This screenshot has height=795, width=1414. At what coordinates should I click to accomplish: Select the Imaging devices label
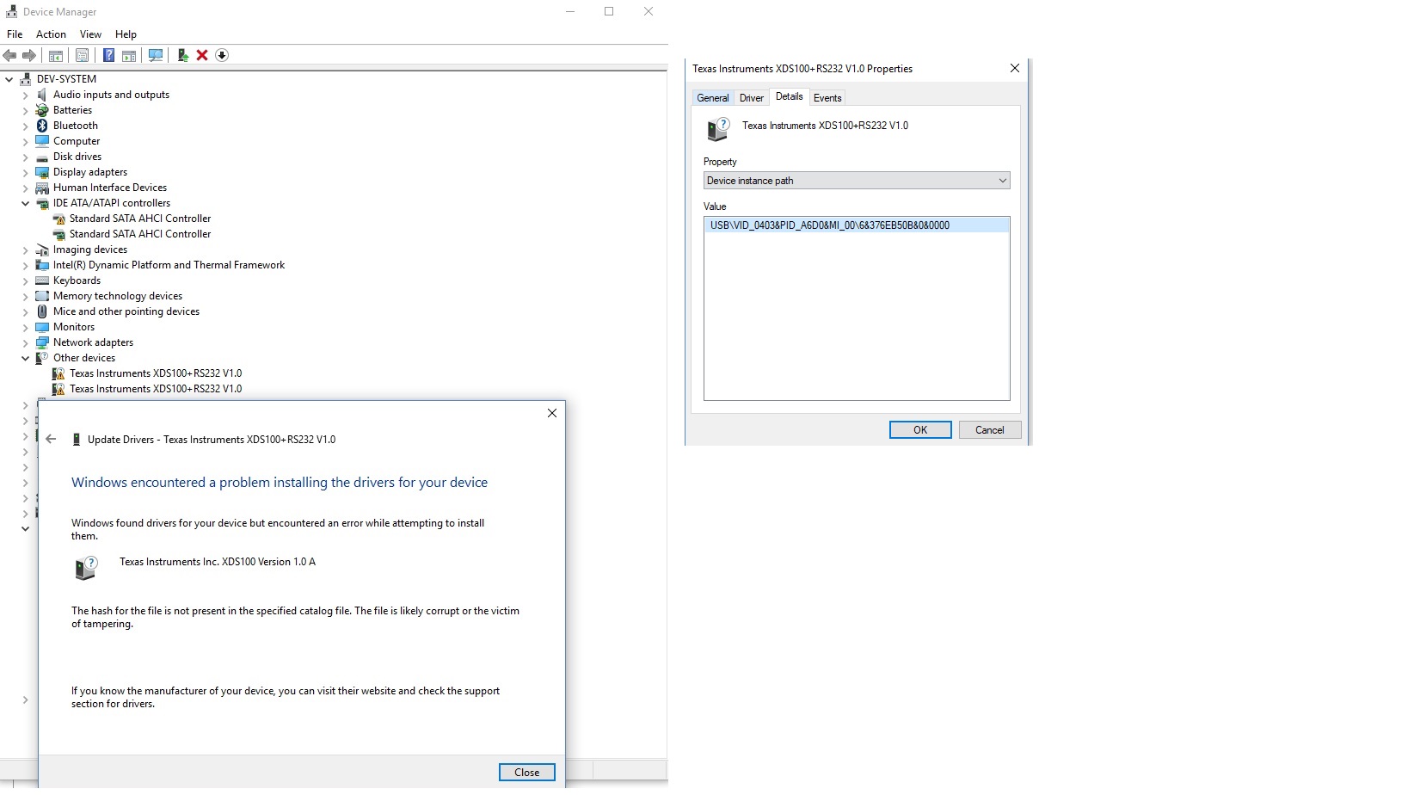pyautogui.click(x=90, y=250)
